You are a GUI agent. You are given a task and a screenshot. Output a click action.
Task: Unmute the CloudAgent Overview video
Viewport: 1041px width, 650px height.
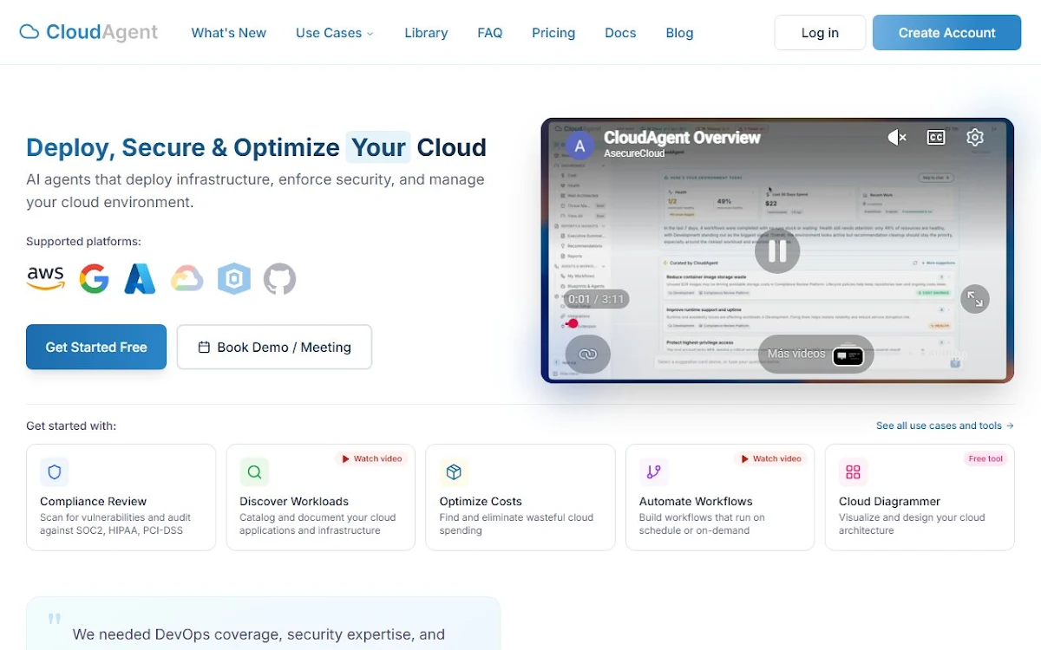[897, 137]
